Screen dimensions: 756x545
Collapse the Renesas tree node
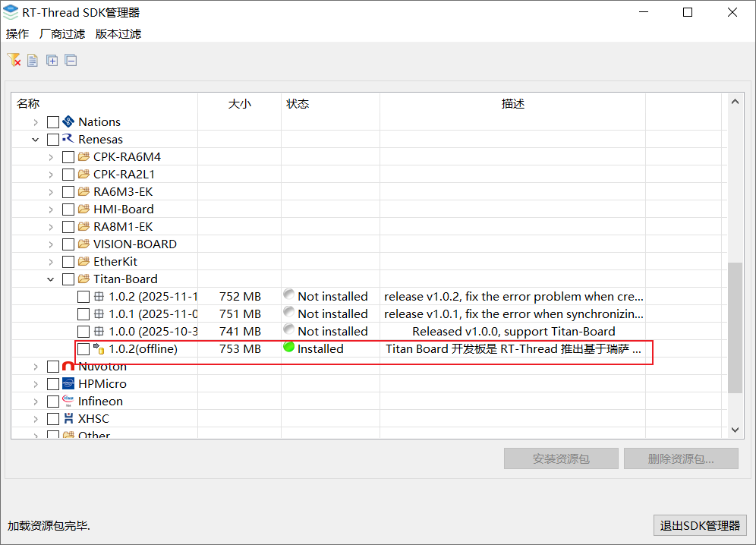[x=35, y=140]
